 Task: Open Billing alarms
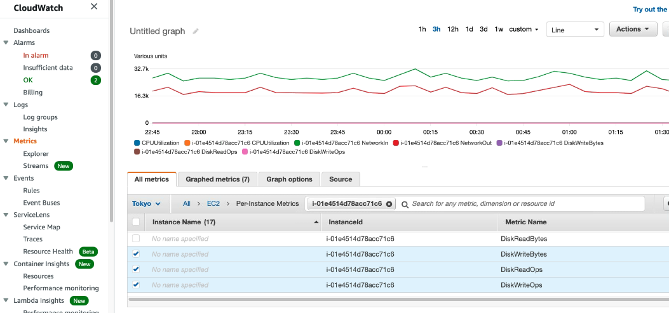click(33, 93)
